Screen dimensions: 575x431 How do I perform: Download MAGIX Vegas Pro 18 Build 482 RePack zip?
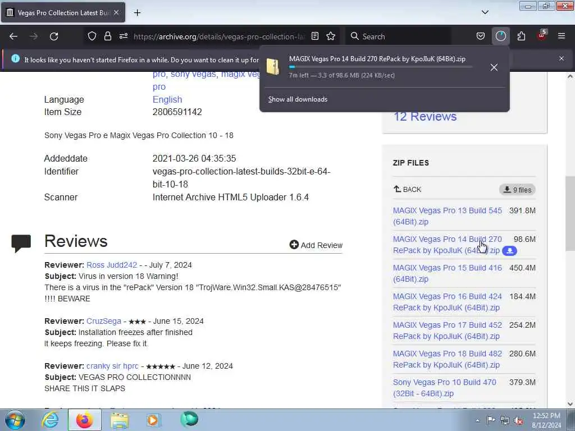pos(447,359)
